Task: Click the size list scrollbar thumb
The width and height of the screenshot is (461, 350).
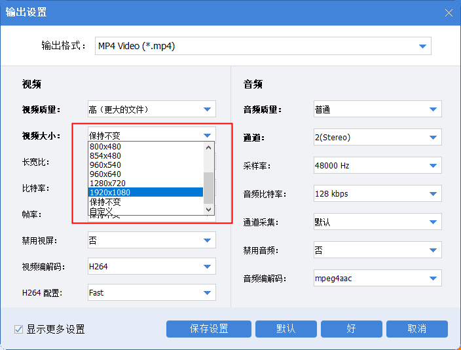Action: coord(208,188)
